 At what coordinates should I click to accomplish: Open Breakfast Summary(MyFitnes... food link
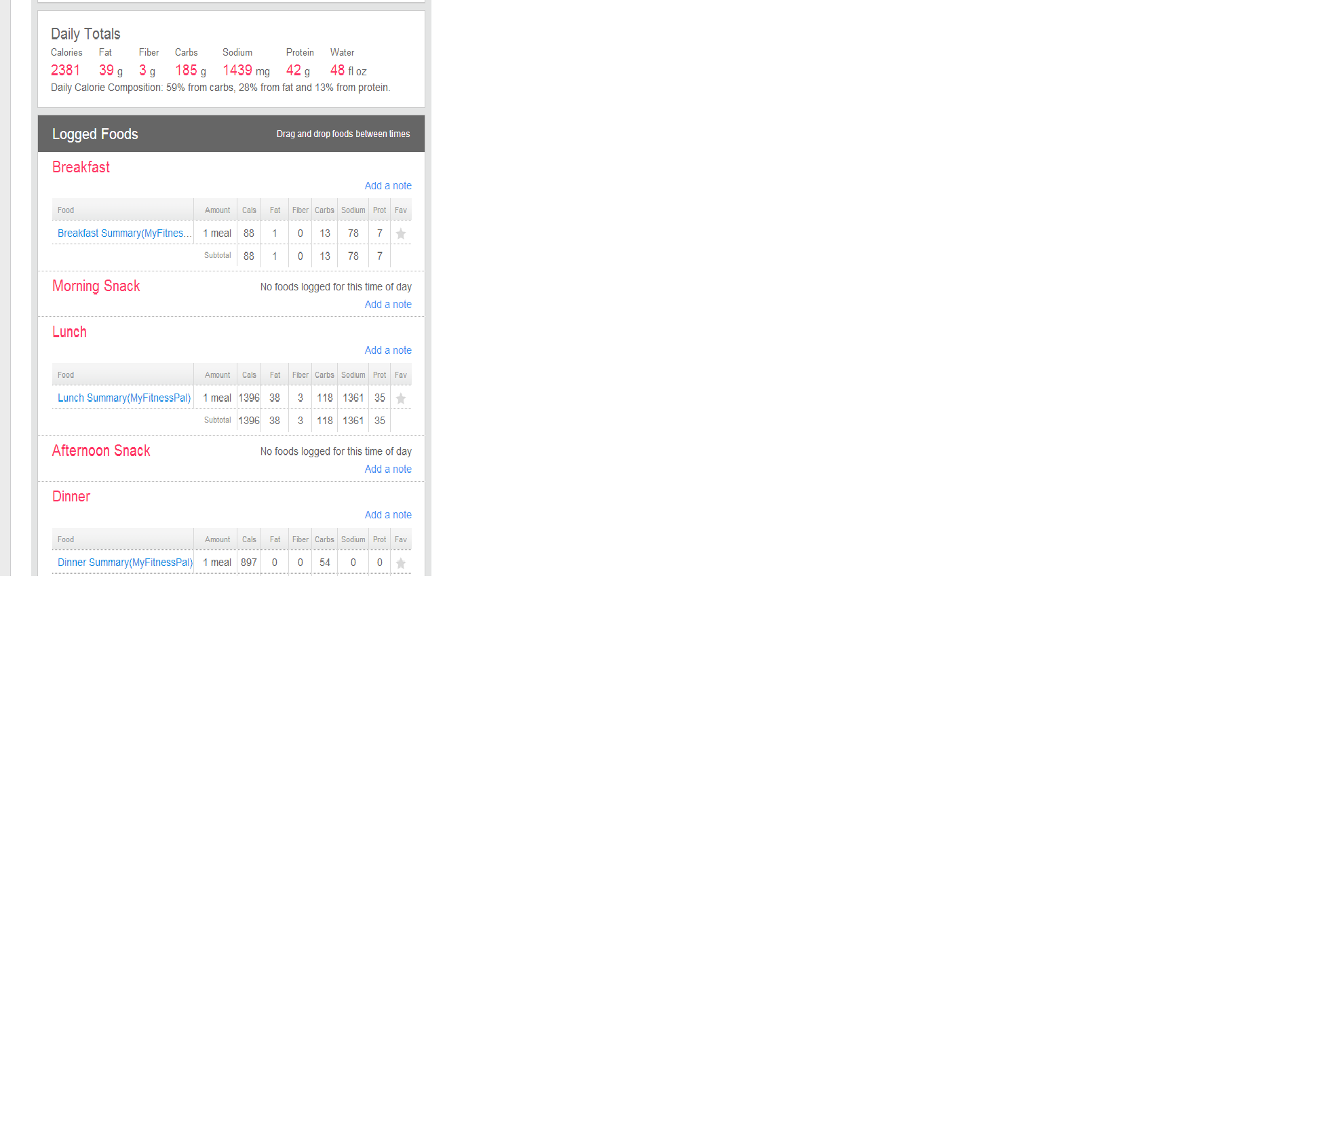[124, 233]
